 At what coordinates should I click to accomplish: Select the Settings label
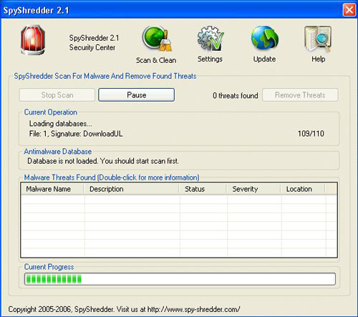click(210, 59)
